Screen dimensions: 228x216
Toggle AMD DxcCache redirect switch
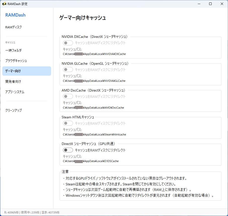pos(68,96)
